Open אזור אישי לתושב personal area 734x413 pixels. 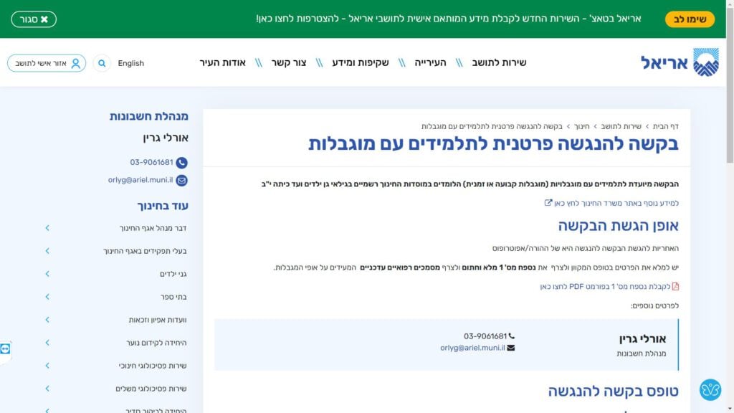(x=47, y=63)
